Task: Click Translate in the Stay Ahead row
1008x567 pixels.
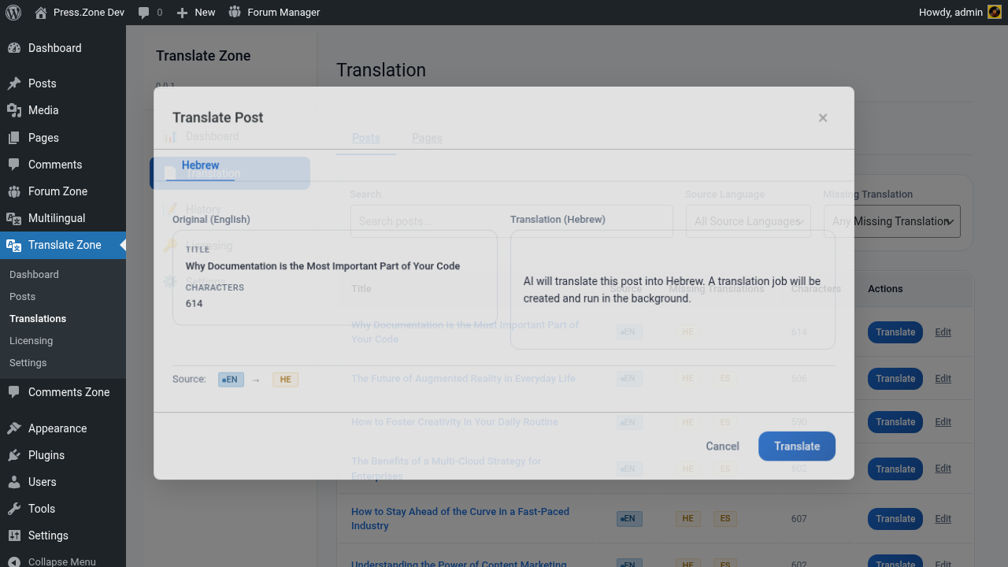Action: coord(895,519)
